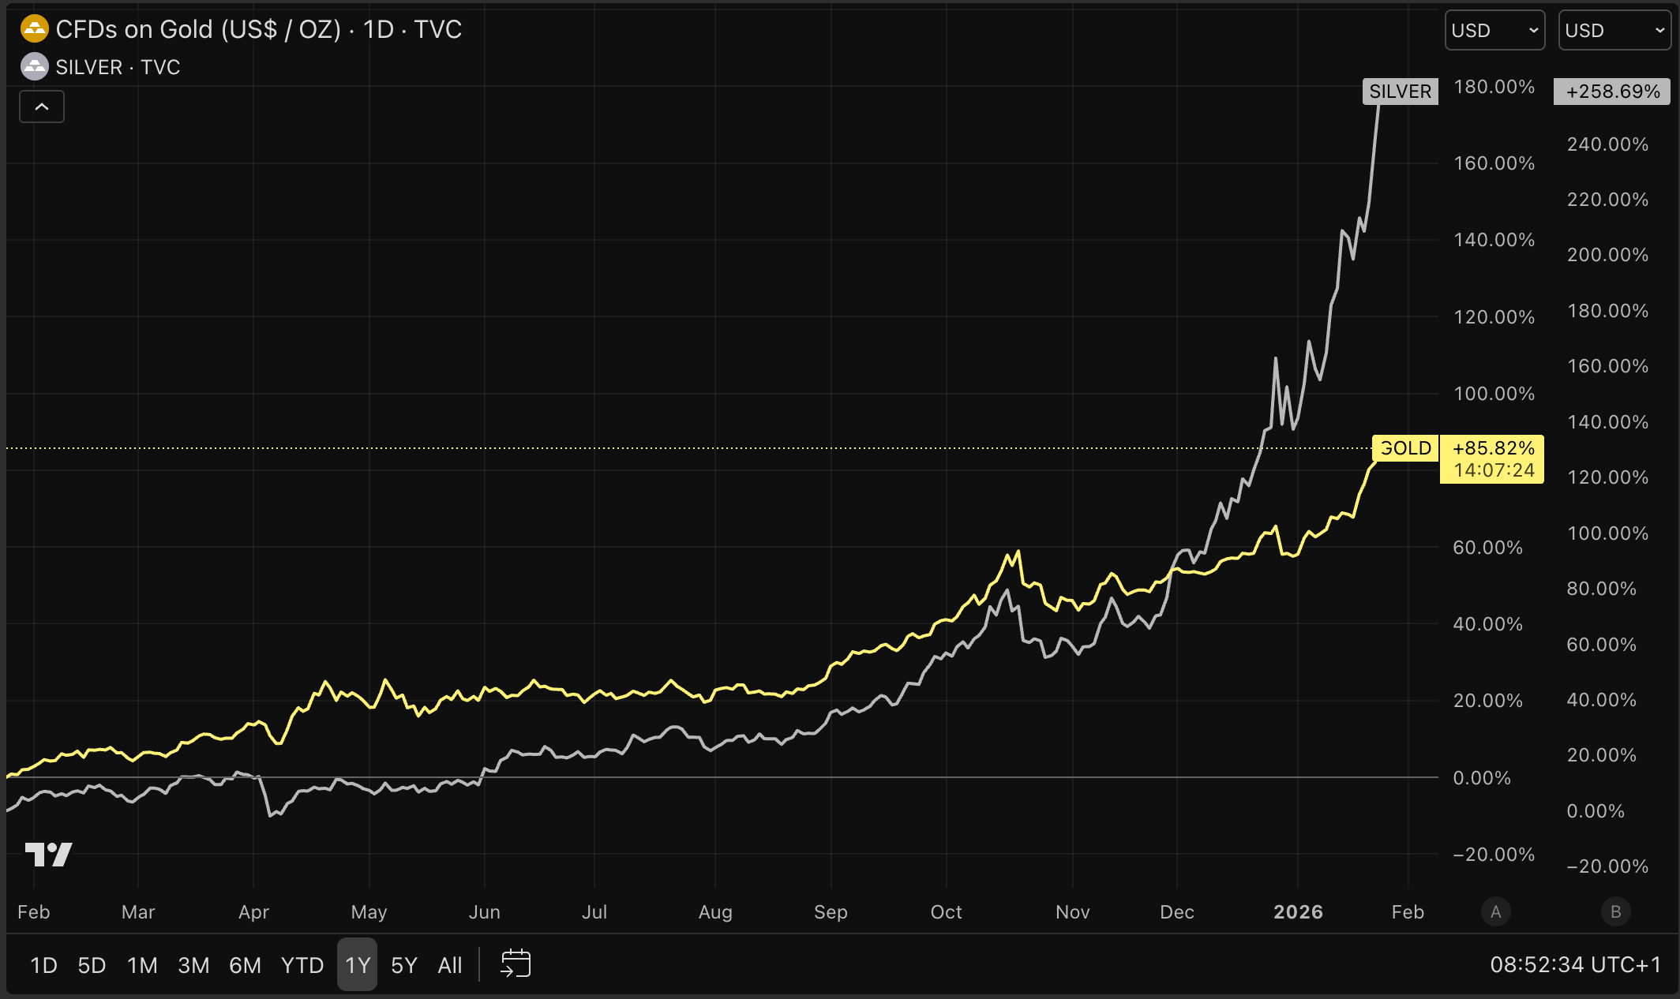Open the first USD currency dropdown
The height and width of the screenshot is (999, 1680).
pos(1494,31)
